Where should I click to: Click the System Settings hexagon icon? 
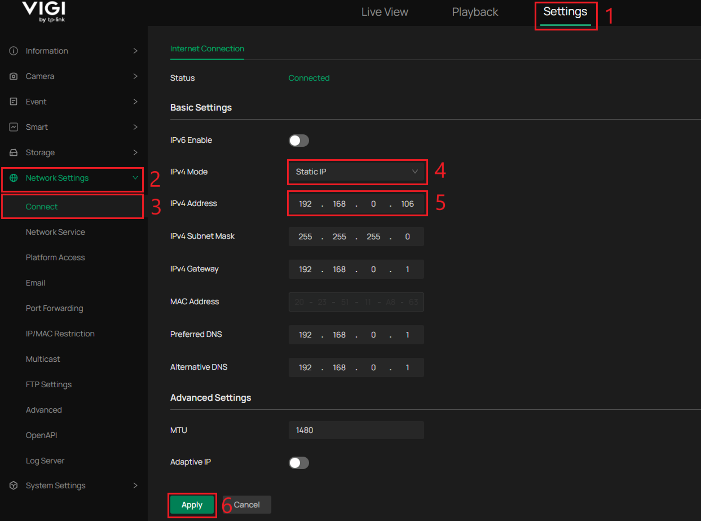click(13, 485)
